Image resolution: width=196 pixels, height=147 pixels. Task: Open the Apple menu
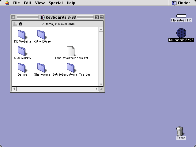[7, 3]
